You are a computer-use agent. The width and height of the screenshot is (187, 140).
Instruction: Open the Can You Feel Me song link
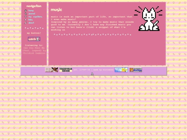click(x=34, y=50)
